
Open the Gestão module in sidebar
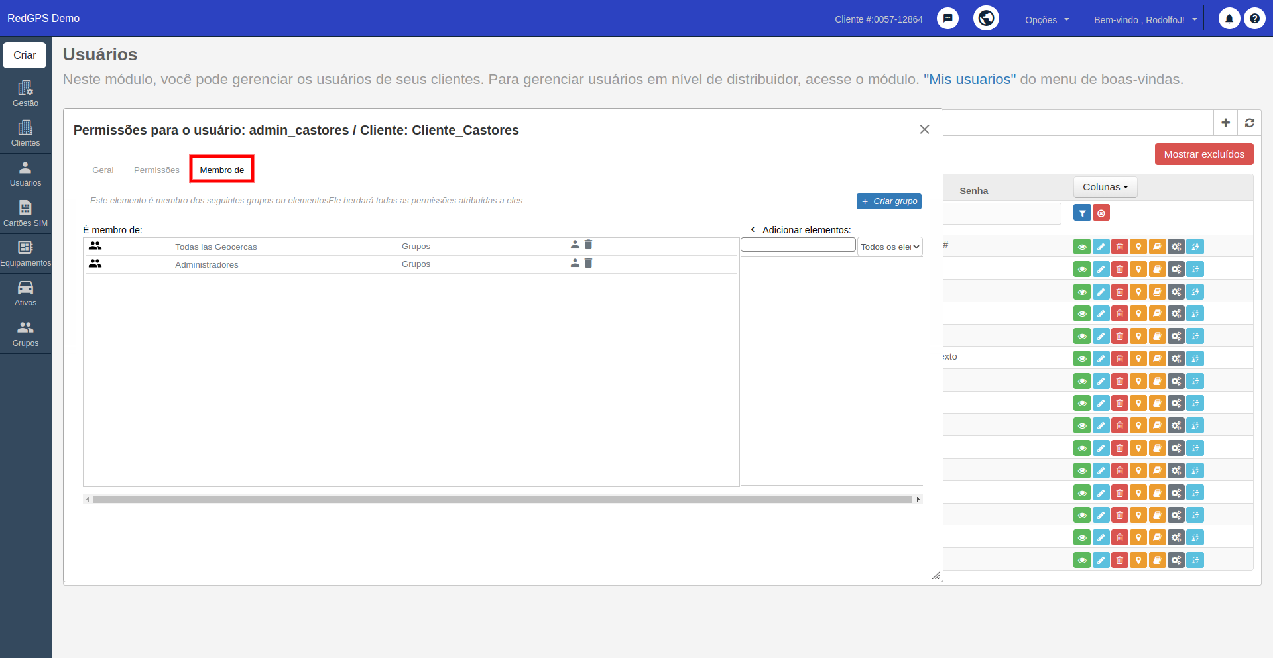click(x=25, y=93)
